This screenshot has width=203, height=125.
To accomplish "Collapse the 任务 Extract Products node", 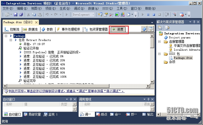I will (x=11, y=40).
